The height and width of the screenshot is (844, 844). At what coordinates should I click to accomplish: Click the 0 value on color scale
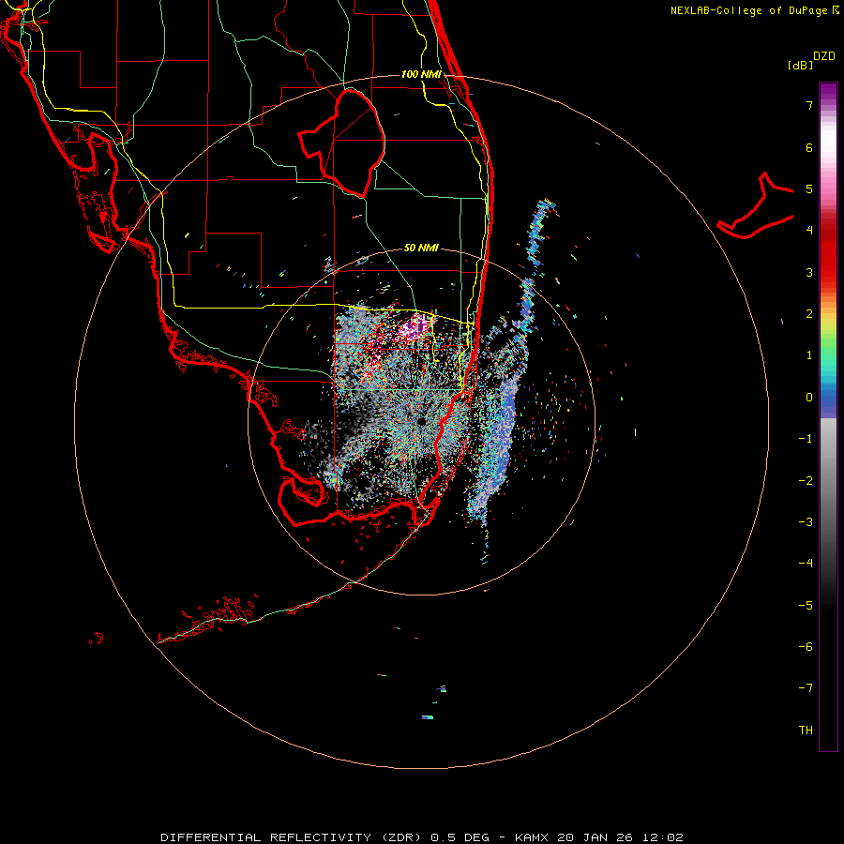pyautogui.click(x=808, y=398)
